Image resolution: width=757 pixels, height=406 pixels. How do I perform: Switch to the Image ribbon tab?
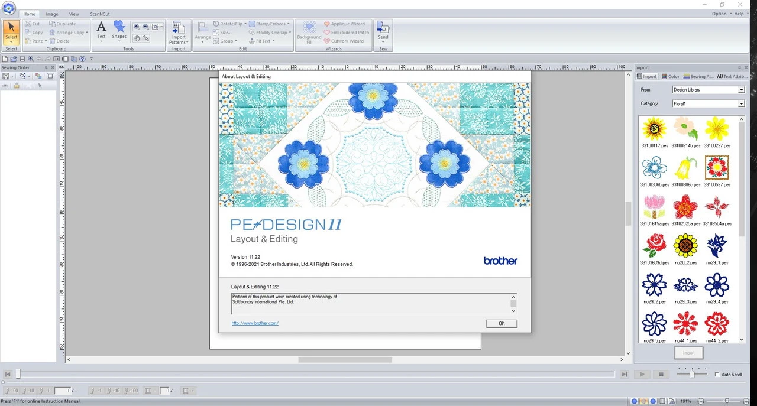[52, 14]
